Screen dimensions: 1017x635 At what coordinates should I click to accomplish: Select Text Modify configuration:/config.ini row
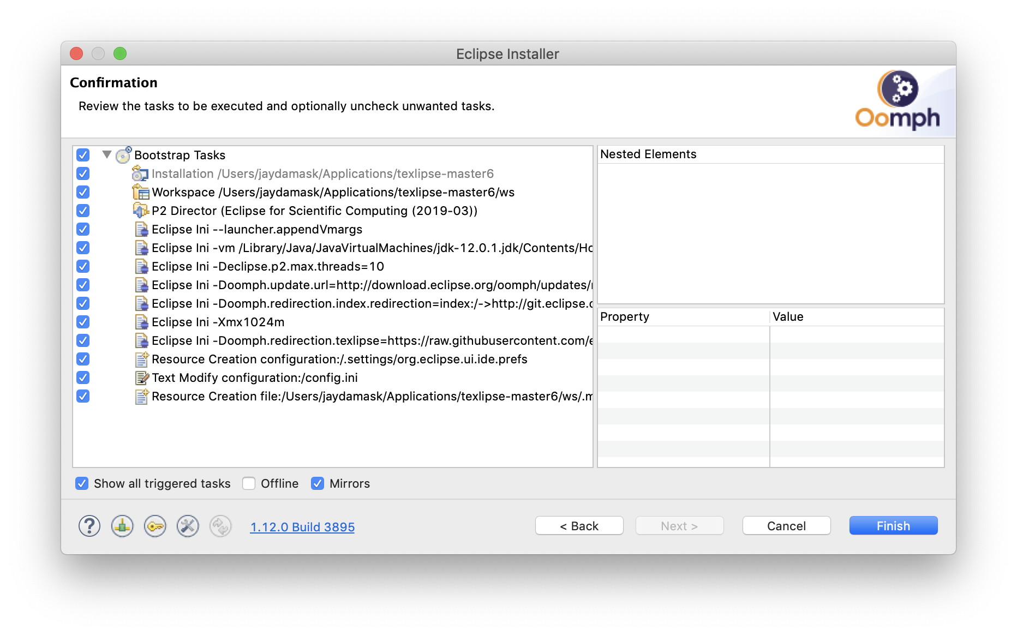click(255, 378)
